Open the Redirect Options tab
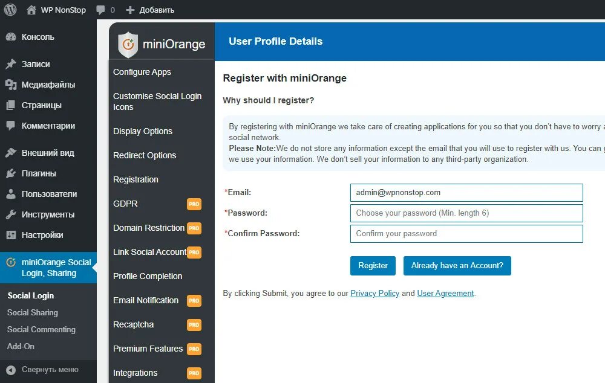 pos(145,155)
